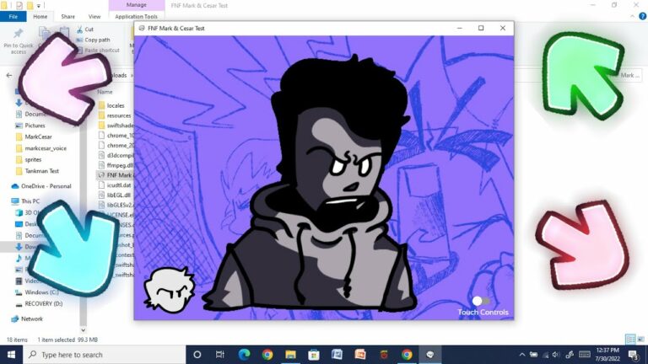Open PowerPoint from the taskbar
648x364 pixels.
pos(360,355)
